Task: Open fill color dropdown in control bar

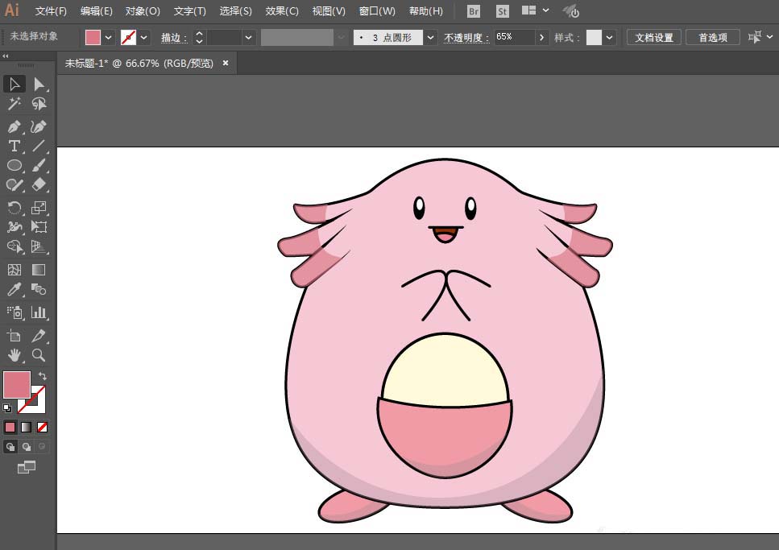Action: 108,37
